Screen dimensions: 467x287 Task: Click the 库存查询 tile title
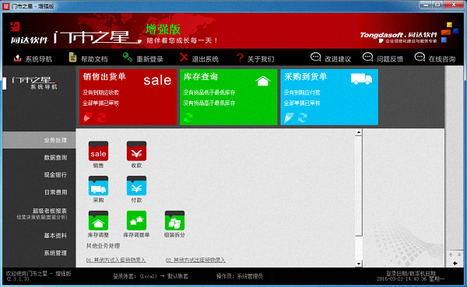coord(201,77)
